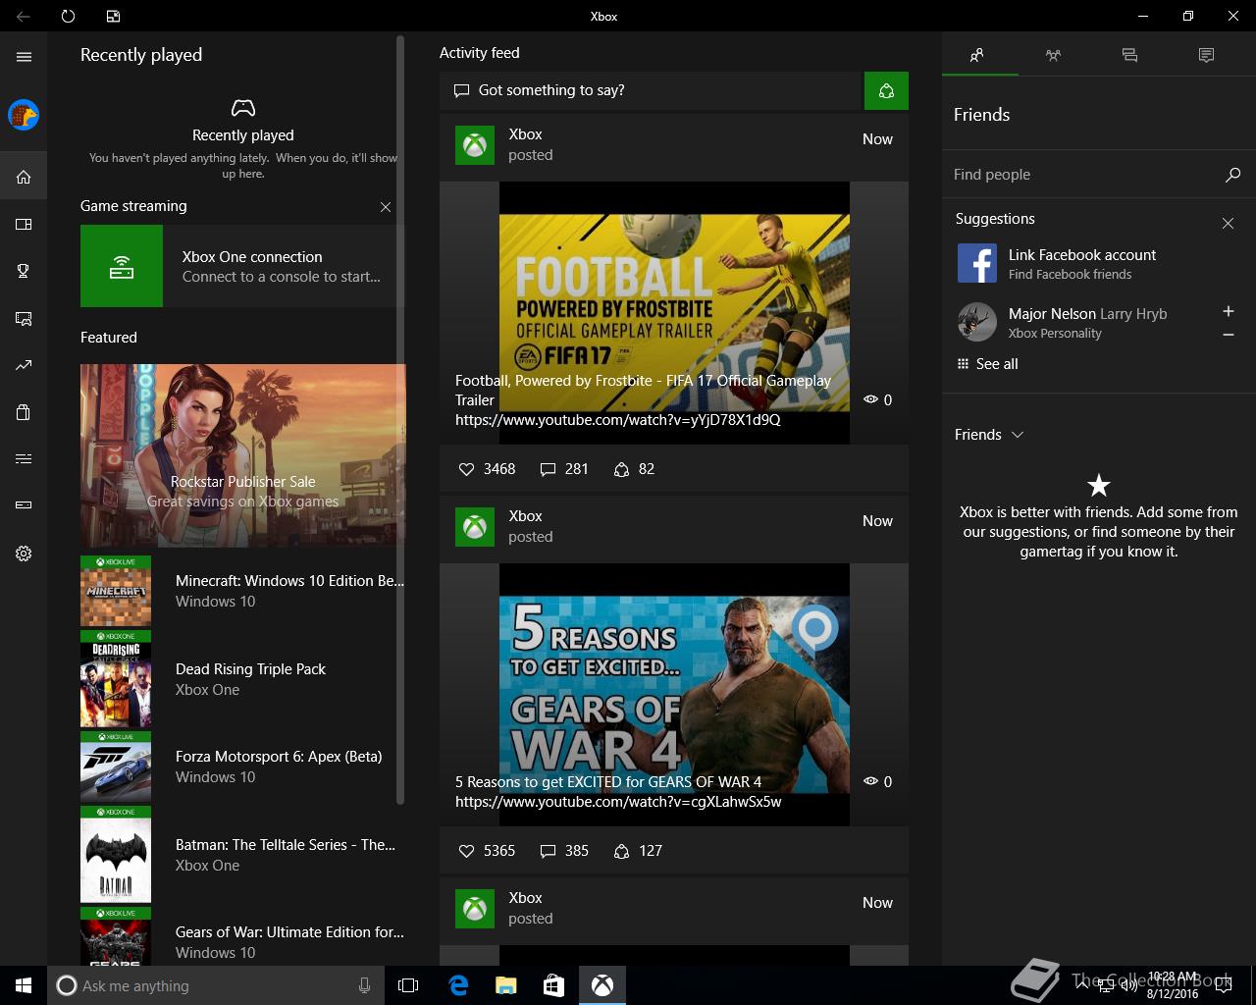The width and height of the screenshot is (1256, 1005).
Task: Open the OneGuide lines sidebar icon
Action: coord(24,458)
